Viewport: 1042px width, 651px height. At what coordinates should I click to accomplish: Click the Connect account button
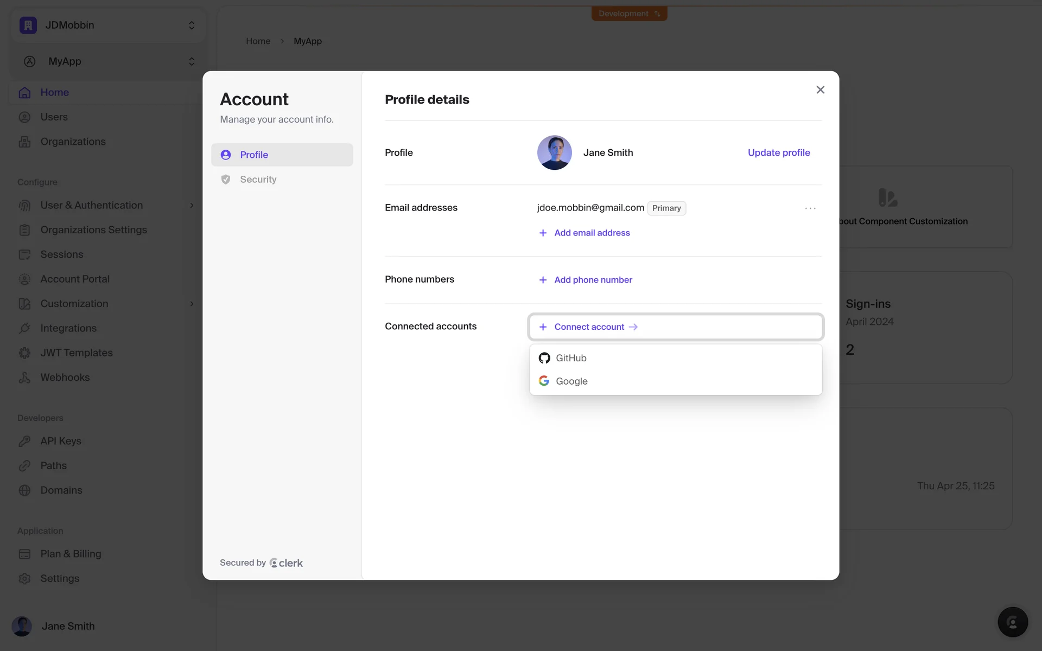click(x=589, y=327)
